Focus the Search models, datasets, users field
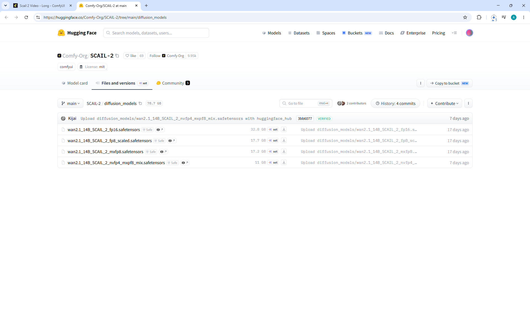 156,33
